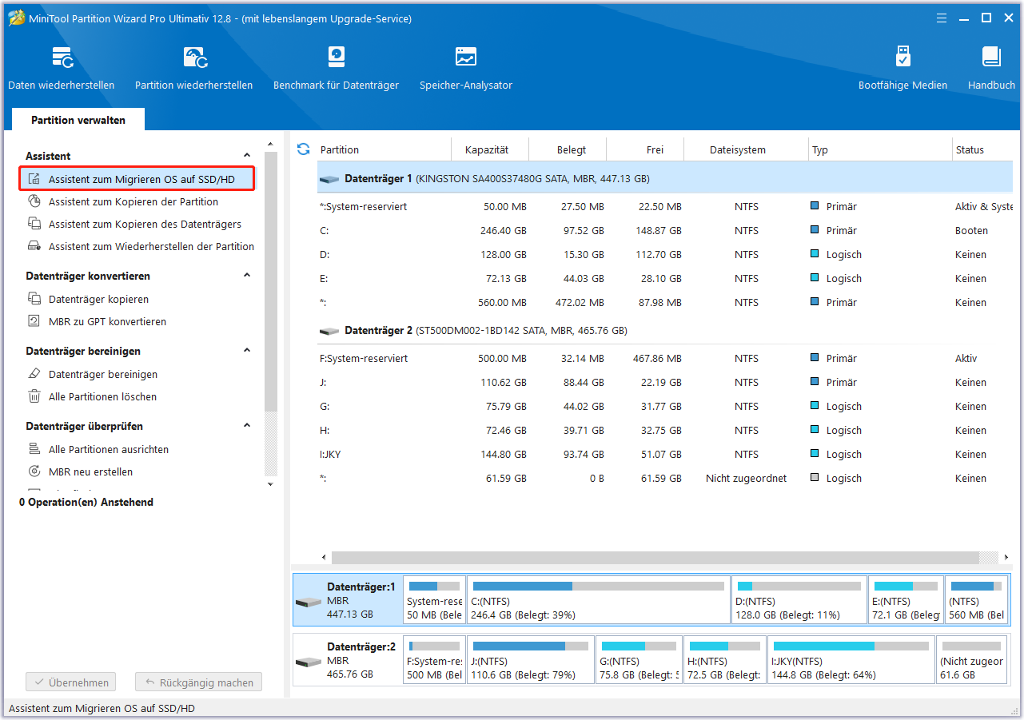Choose Alle Partitionen löschen
Screen dimensions: 1024x720
102,397
